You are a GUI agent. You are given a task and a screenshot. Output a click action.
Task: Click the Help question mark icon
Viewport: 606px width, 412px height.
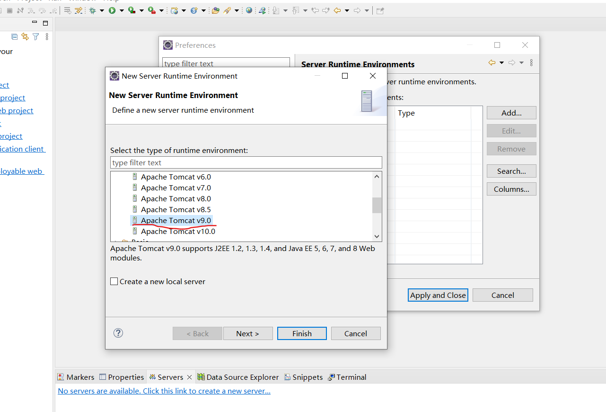[118, 333]
